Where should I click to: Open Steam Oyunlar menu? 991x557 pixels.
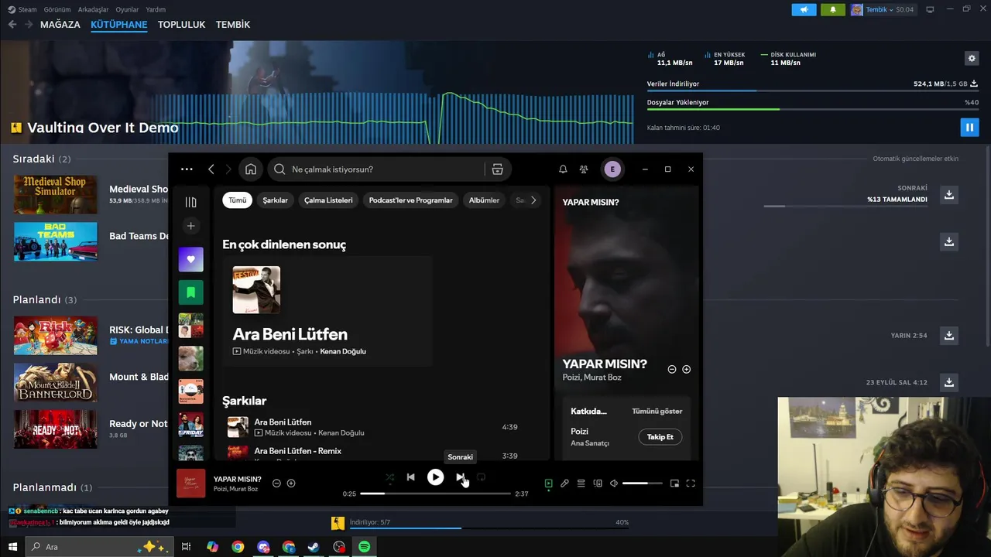[x=127, y=10]
